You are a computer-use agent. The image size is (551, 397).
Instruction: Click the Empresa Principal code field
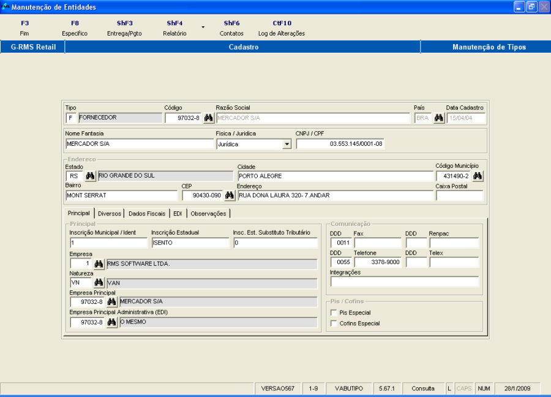pyautogui.click(x=88, y=301)
